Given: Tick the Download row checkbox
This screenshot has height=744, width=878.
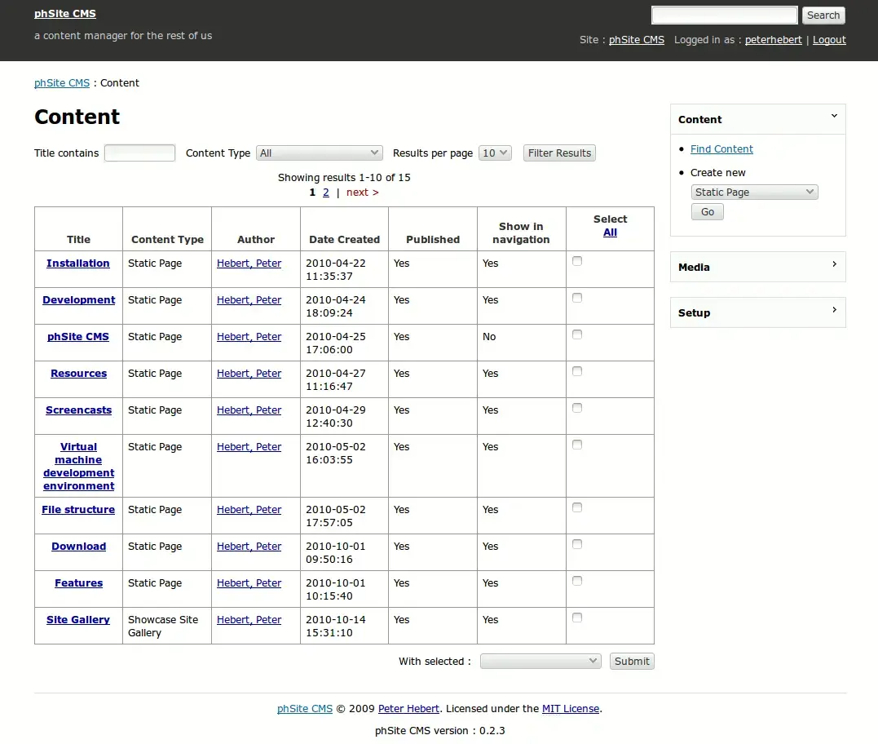Looking at the screenshot, I should [x=577, y=544].
